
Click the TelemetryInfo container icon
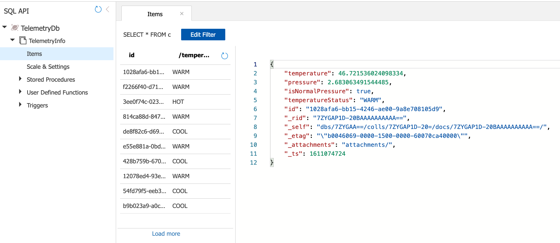23,40
